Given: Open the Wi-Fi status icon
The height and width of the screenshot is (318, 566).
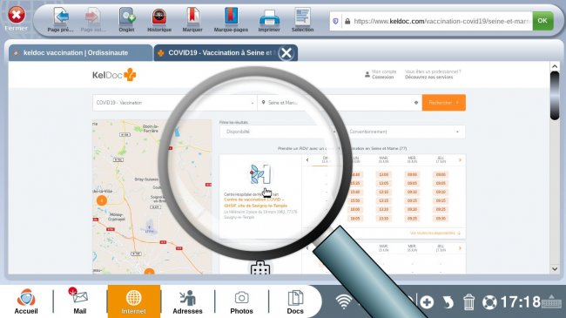Looking at the screenshot, I should (x=343, y=301).
